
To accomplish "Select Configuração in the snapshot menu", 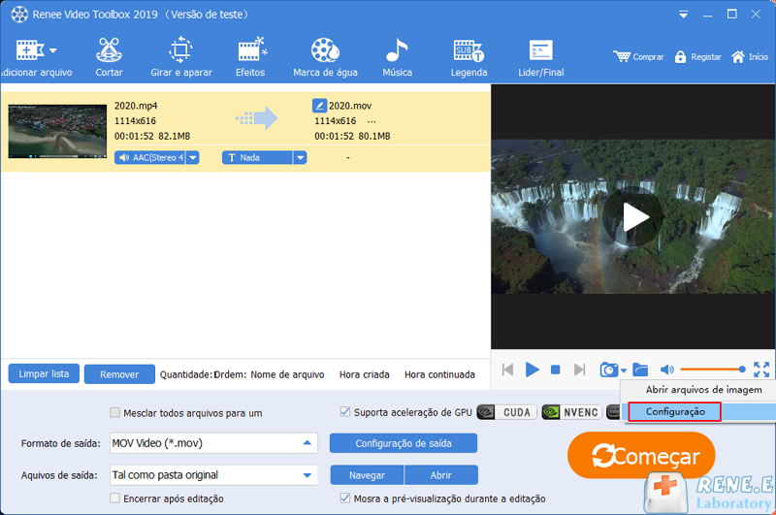I will pyautogui.click(x=675, y=411).
